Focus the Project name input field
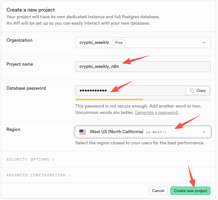This screenshot has width=218, height=200. [x=143, y=67]
